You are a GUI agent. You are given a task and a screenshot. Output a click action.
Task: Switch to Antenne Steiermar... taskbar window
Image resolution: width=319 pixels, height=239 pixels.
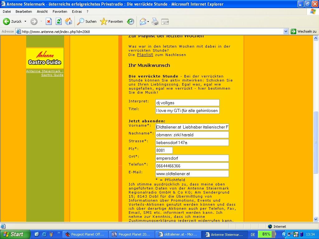(x=225, y=235)
